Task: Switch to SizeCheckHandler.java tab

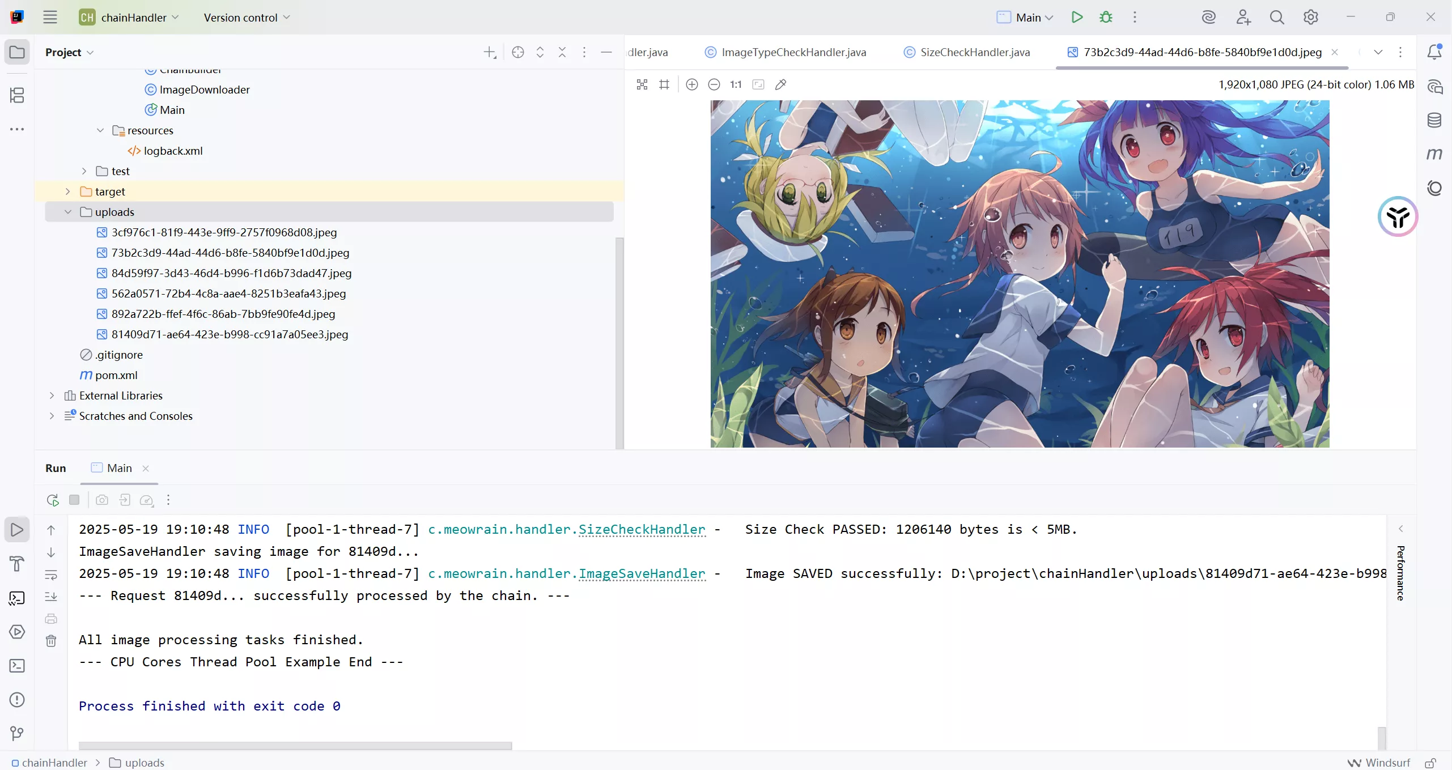Action: (x=974, y=52)
